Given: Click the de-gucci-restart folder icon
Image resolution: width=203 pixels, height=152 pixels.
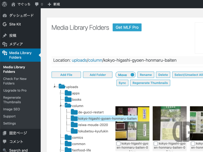Looking at the screenshot, I should tap(74, 112).
